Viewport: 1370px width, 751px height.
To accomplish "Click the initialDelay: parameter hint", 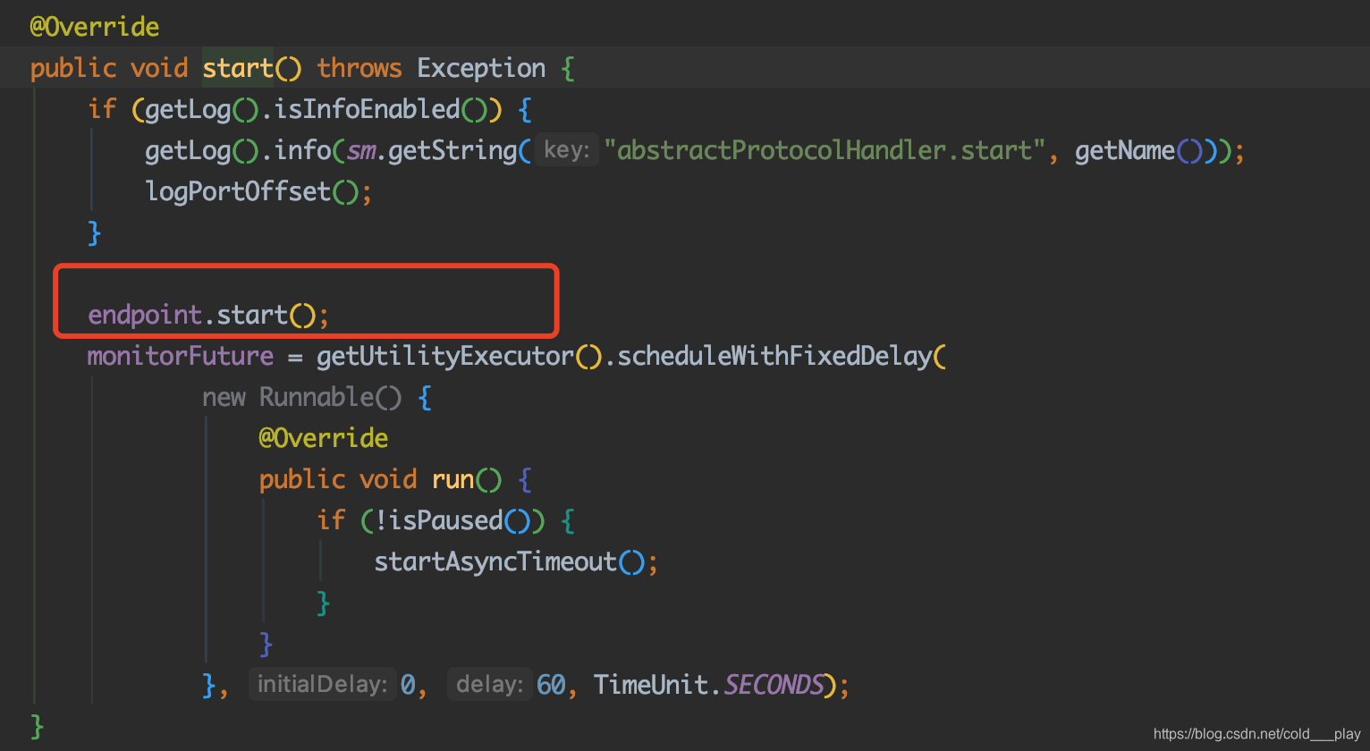I will click(322, 685).
